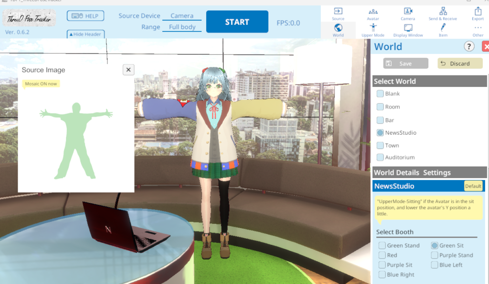This screenshot has height=284, width=489.
Task: Open the Other ellipsis menu
Action: (478, 30)
